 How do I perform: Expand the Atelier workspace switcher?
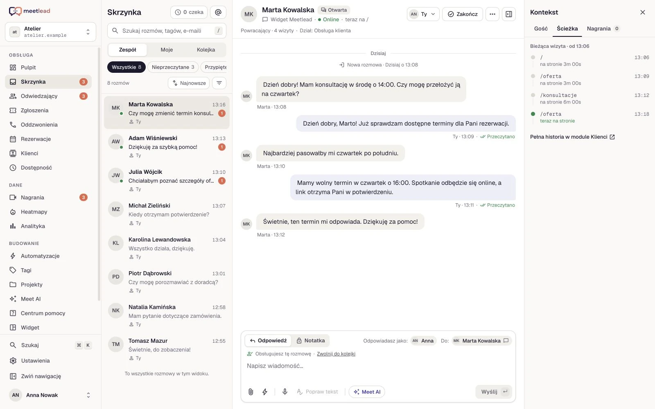click(x=50, y=32)
